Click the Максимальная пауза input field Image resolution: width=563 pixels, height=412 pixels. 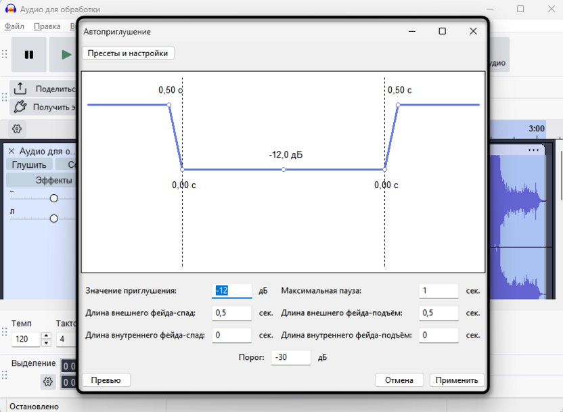point(438,291)
